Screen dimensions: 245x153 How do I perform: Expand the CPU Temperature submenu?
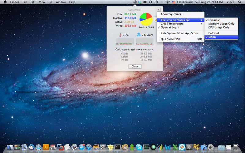tap(180, 24)
